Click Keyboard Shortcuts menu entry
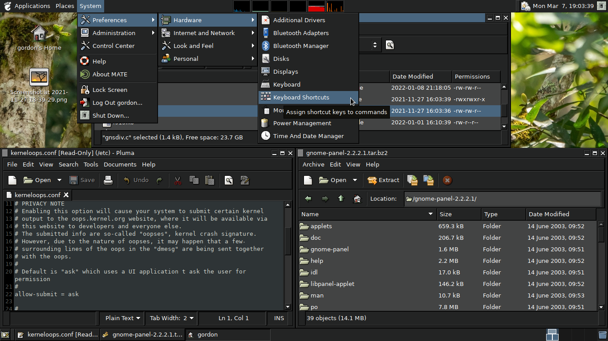This screenshot has height=341, width=608. pos(308,97)
